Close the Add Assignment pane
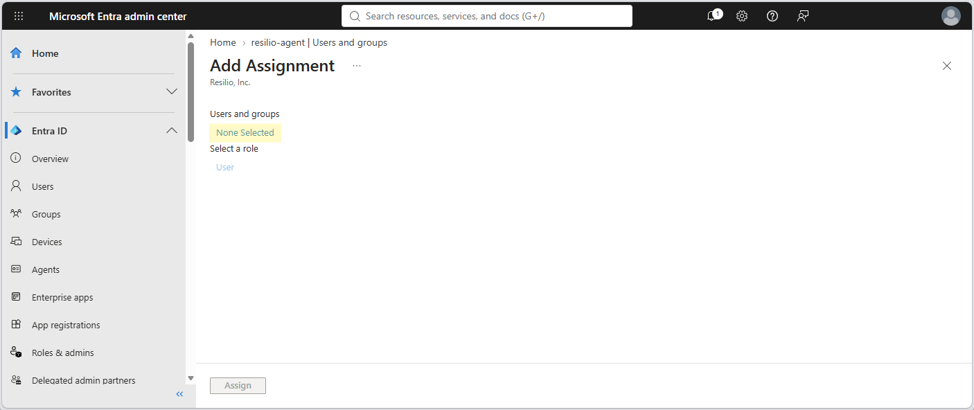The image size is (974, 410). (947, 66)
